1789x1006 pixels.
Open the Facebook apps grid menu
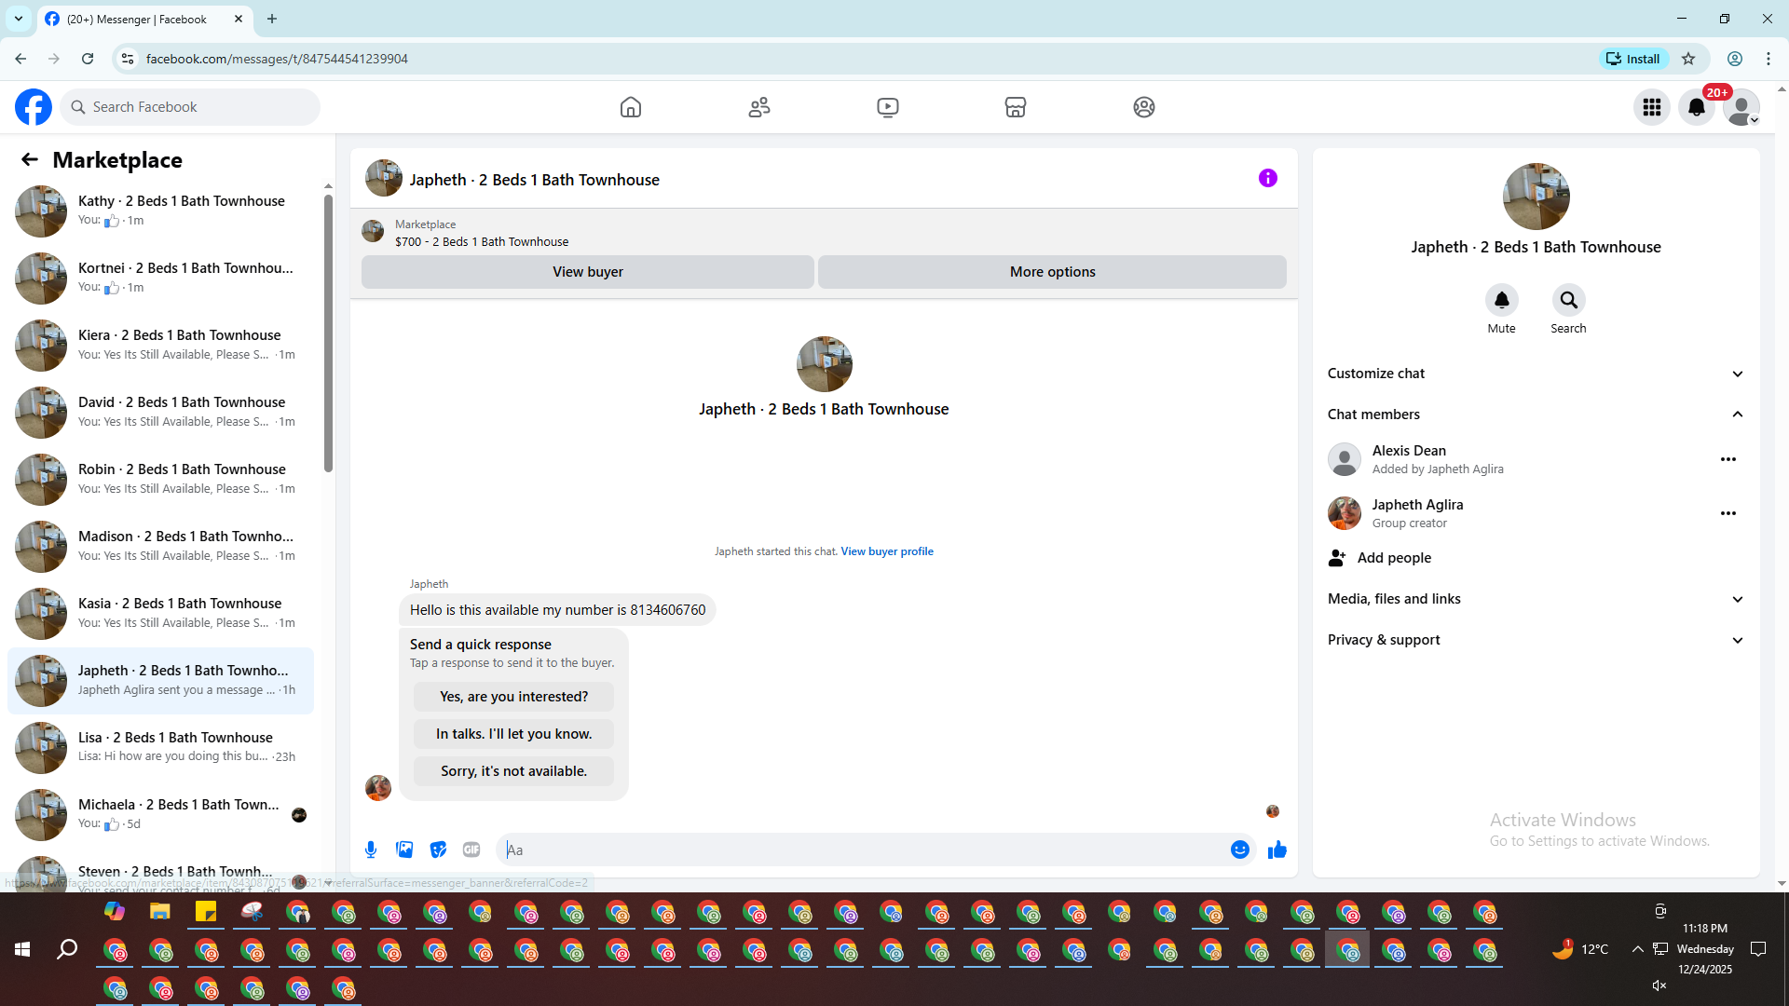(x=1651, y=107)
